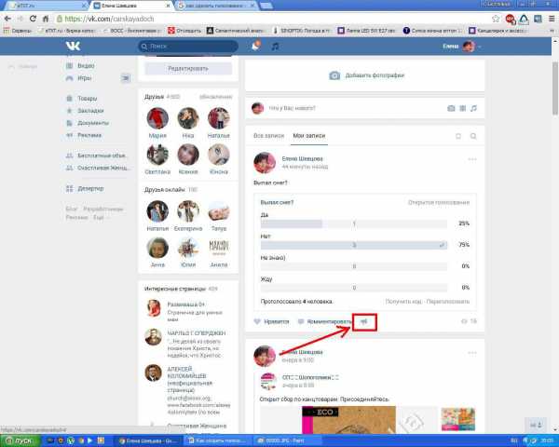559x447 pixels.
Task: Open the music note icon in header
Action: point(275,47)
